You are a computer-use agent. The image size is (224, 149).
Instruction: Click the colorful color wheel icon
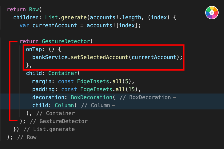[212, 13]
